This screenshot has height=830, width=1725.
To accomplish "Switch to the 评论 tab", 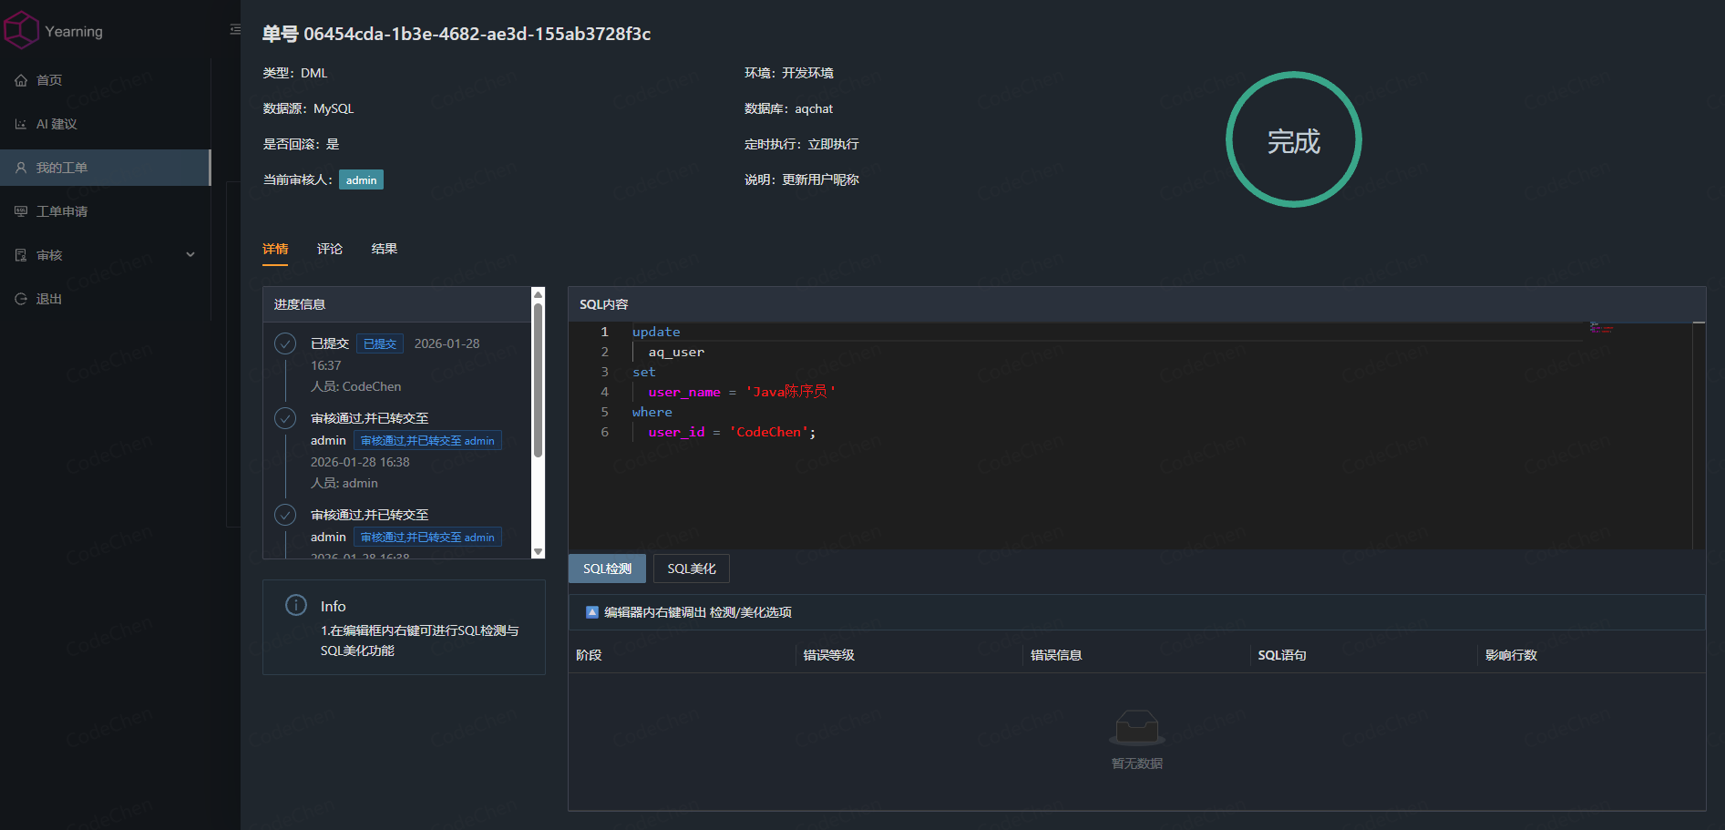I will (330, 249).
